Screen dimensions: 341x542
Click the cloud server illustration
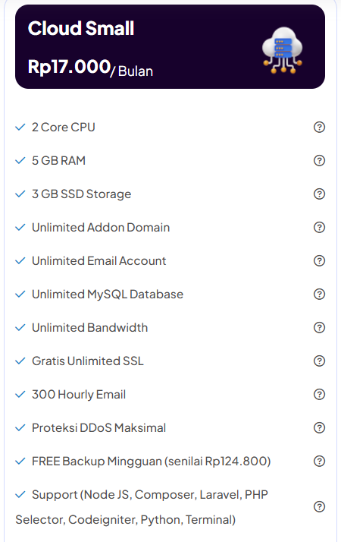[283, 50]
